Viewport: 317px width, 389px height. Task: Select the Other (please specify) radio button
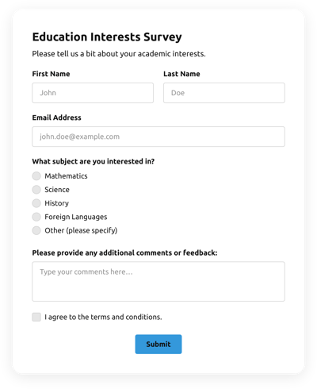point(36,230)
